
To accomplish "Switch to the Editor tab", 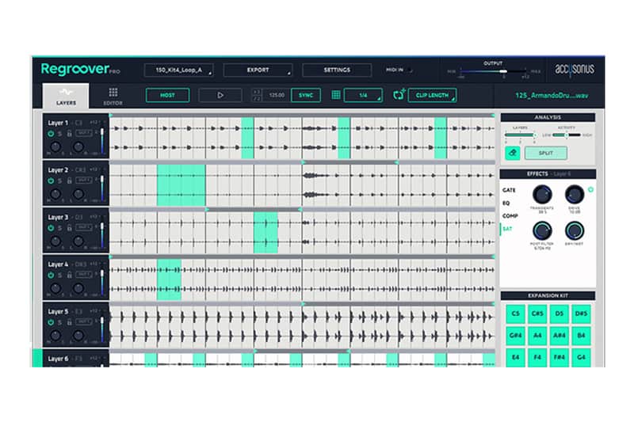I will point(113,97).
